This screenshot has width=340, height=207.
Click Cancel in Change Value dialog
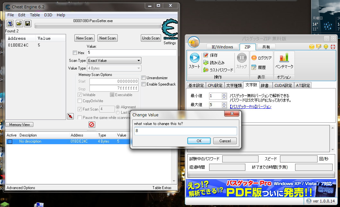click(225, 141)
